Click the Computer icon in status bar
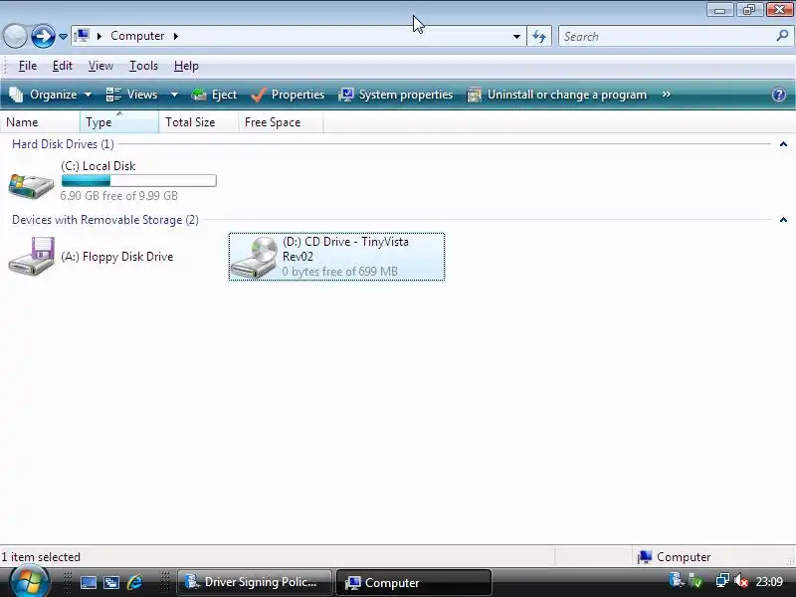The image size is (796, 597). (x=645, y=557)
